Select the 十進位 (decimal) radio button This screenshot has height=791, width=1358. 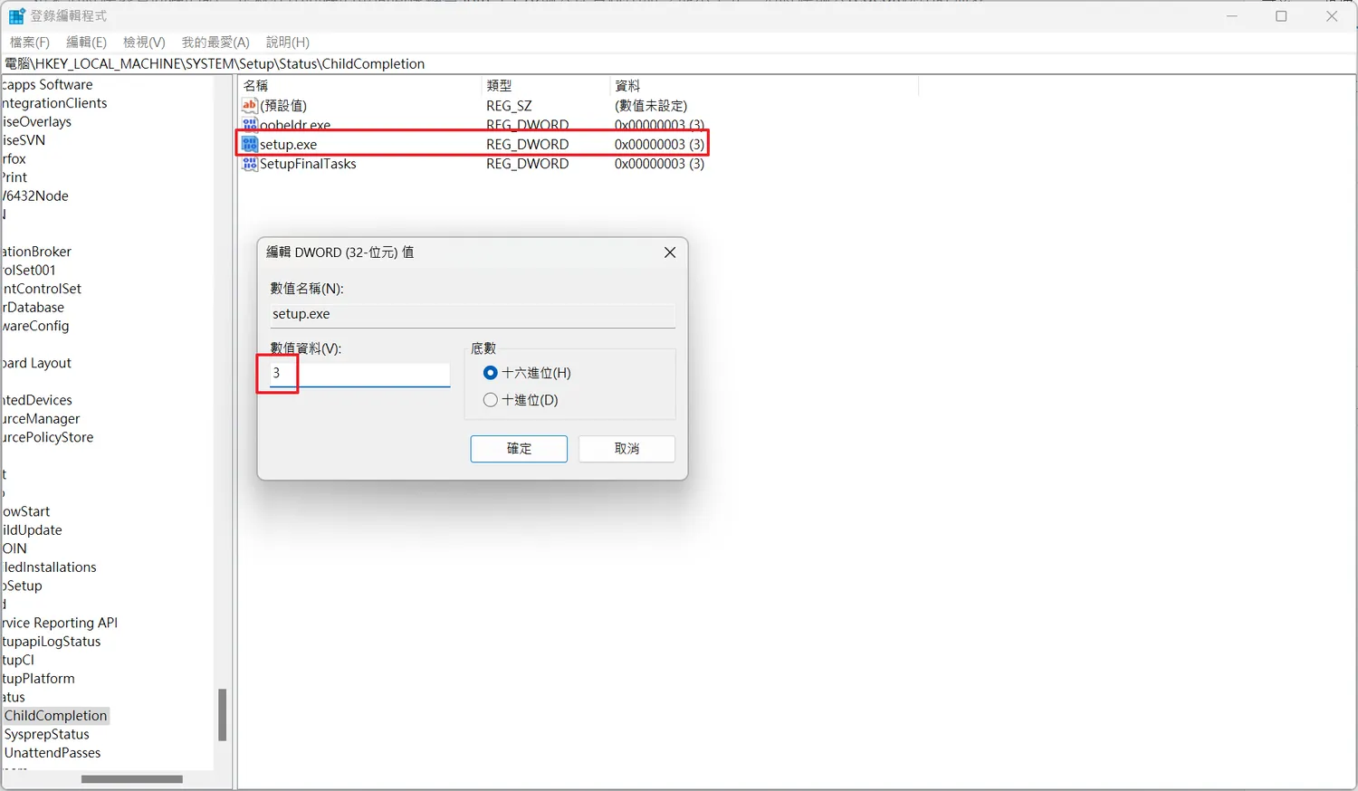point(491,400)
